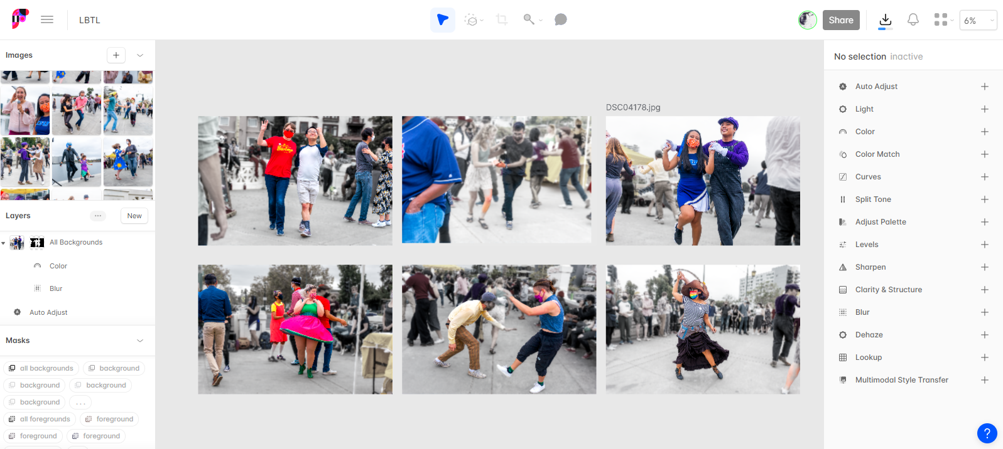Select the all foregrounds mask chip
Screen dimensions: 1003x449
[40, 419]
